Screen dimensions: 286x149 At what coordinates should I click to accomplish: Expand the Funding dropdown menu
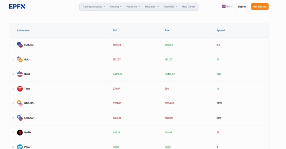(x=116, y=7)
